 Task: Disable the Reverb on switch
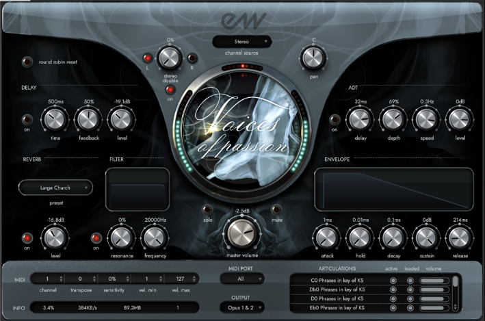coord(27,238)
